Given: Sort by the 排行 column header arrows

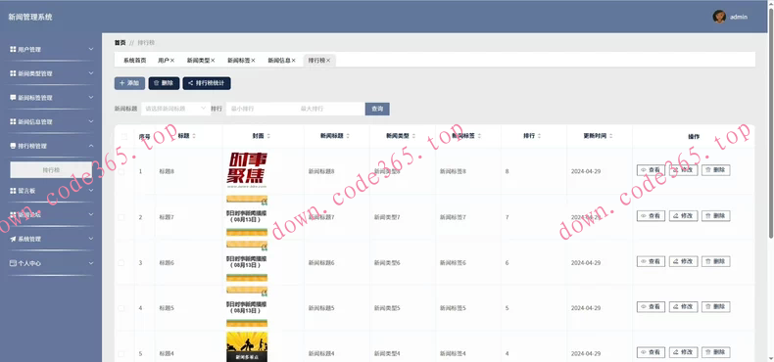Looking at the screenshot, I should [x=539, y=136].
